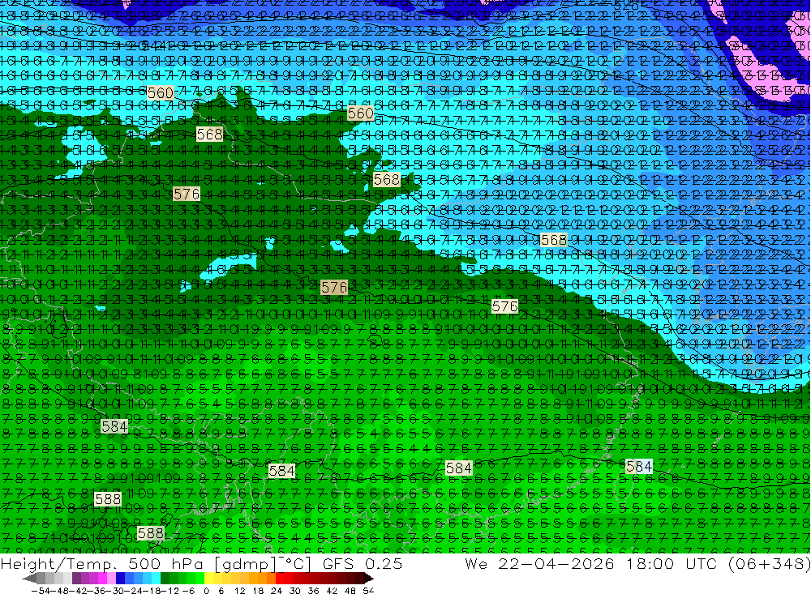Click the "0" legend value

pyautogui.click(x=206, y=591)
